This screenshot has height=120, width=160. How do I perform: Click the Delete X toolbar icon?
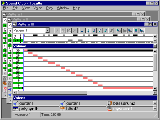coord(75,30)
